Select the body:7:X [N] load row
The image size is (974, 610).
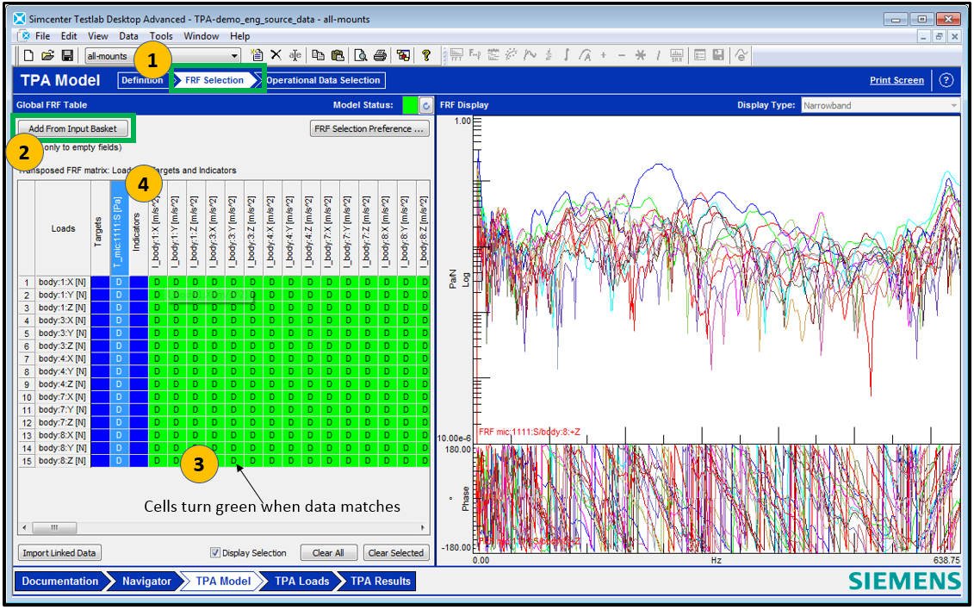pos(62,397)
